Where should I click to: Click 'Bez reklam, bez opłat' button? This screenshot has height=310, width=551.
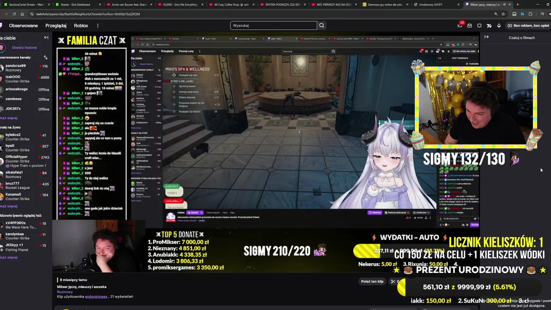coord(529,25)
